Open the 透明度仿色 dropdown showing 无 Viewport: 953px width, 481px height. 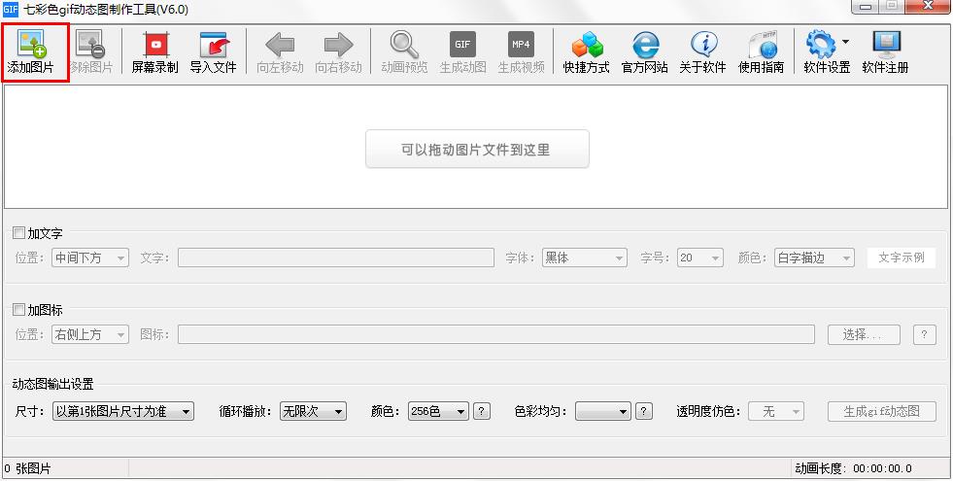point(776,411)
